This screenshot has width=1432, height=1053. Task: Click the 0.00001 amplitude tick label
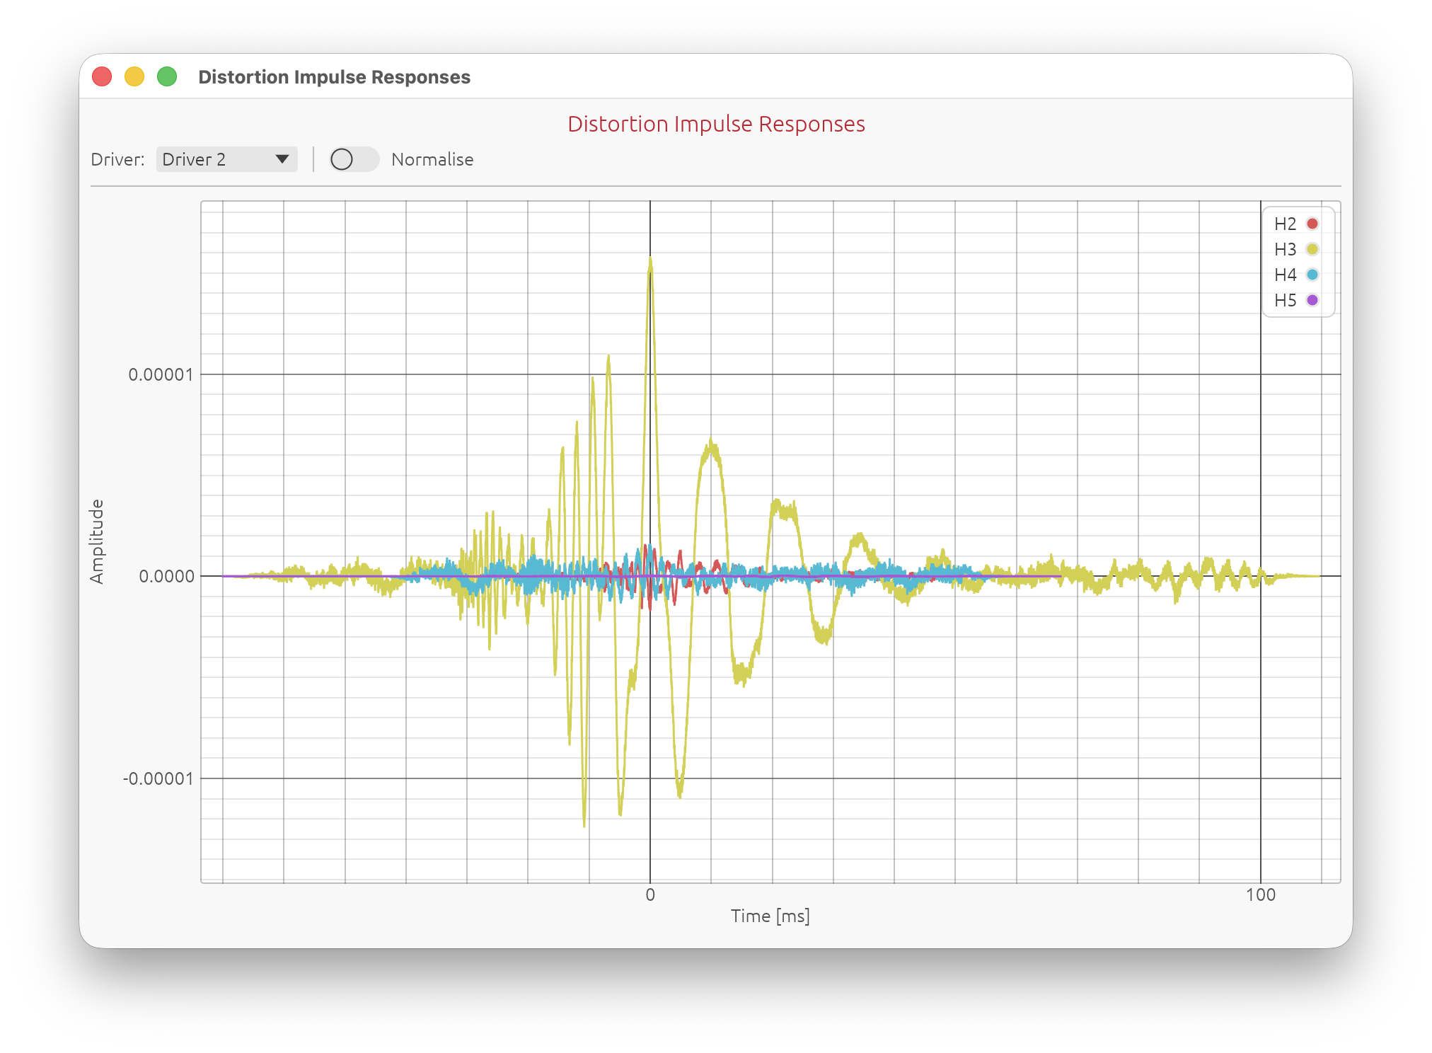pos(161,374)
